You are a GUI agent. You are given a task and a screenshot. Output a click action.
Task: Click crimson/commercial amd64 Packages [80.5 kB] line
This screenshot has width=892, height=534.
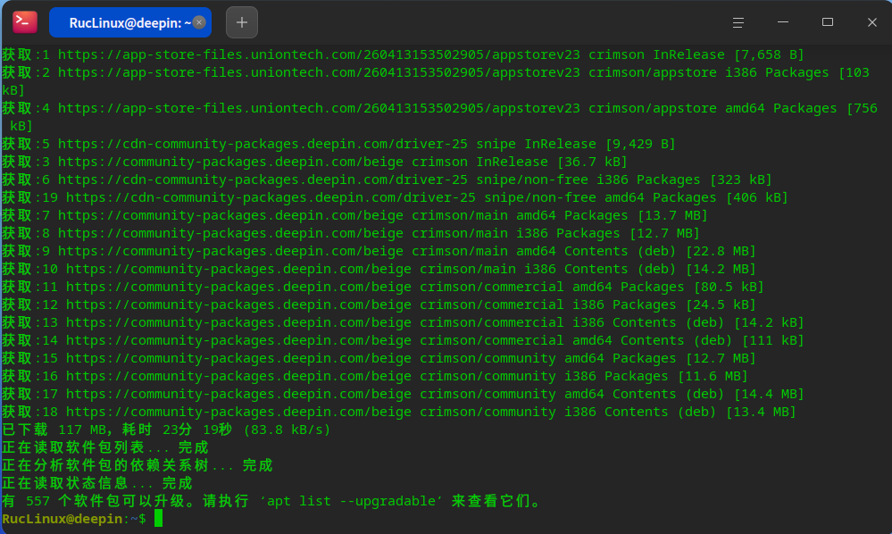(383, 287)
